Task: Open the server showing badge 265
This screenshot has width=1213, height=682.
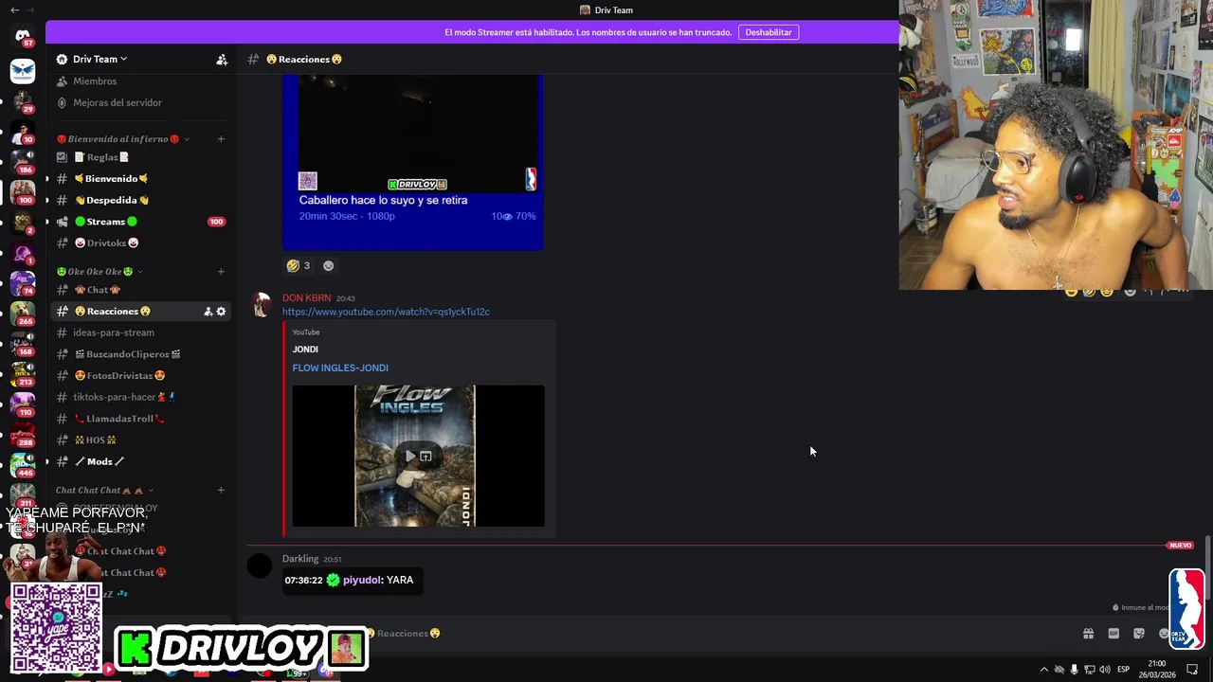Action: coord(23,314)
